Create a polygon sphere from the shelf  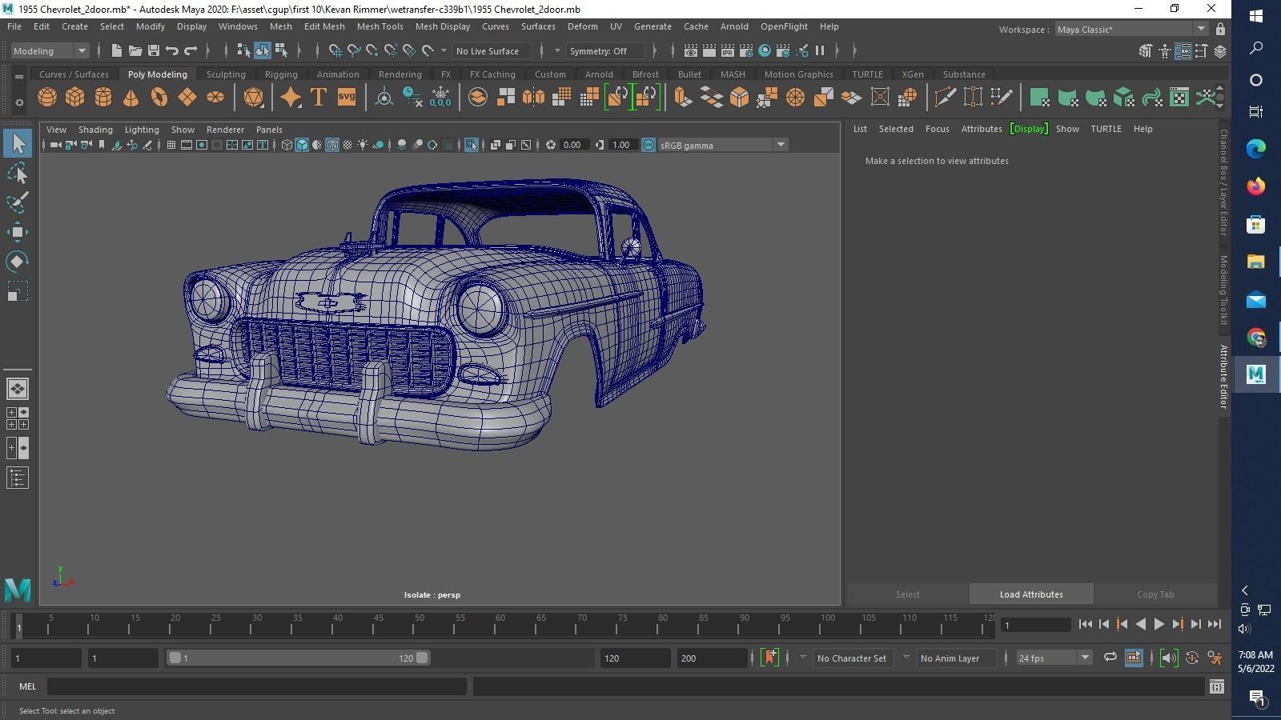pos(47,98)
